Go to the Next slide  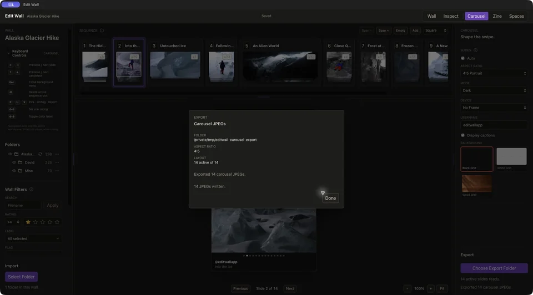click(290, 288)
